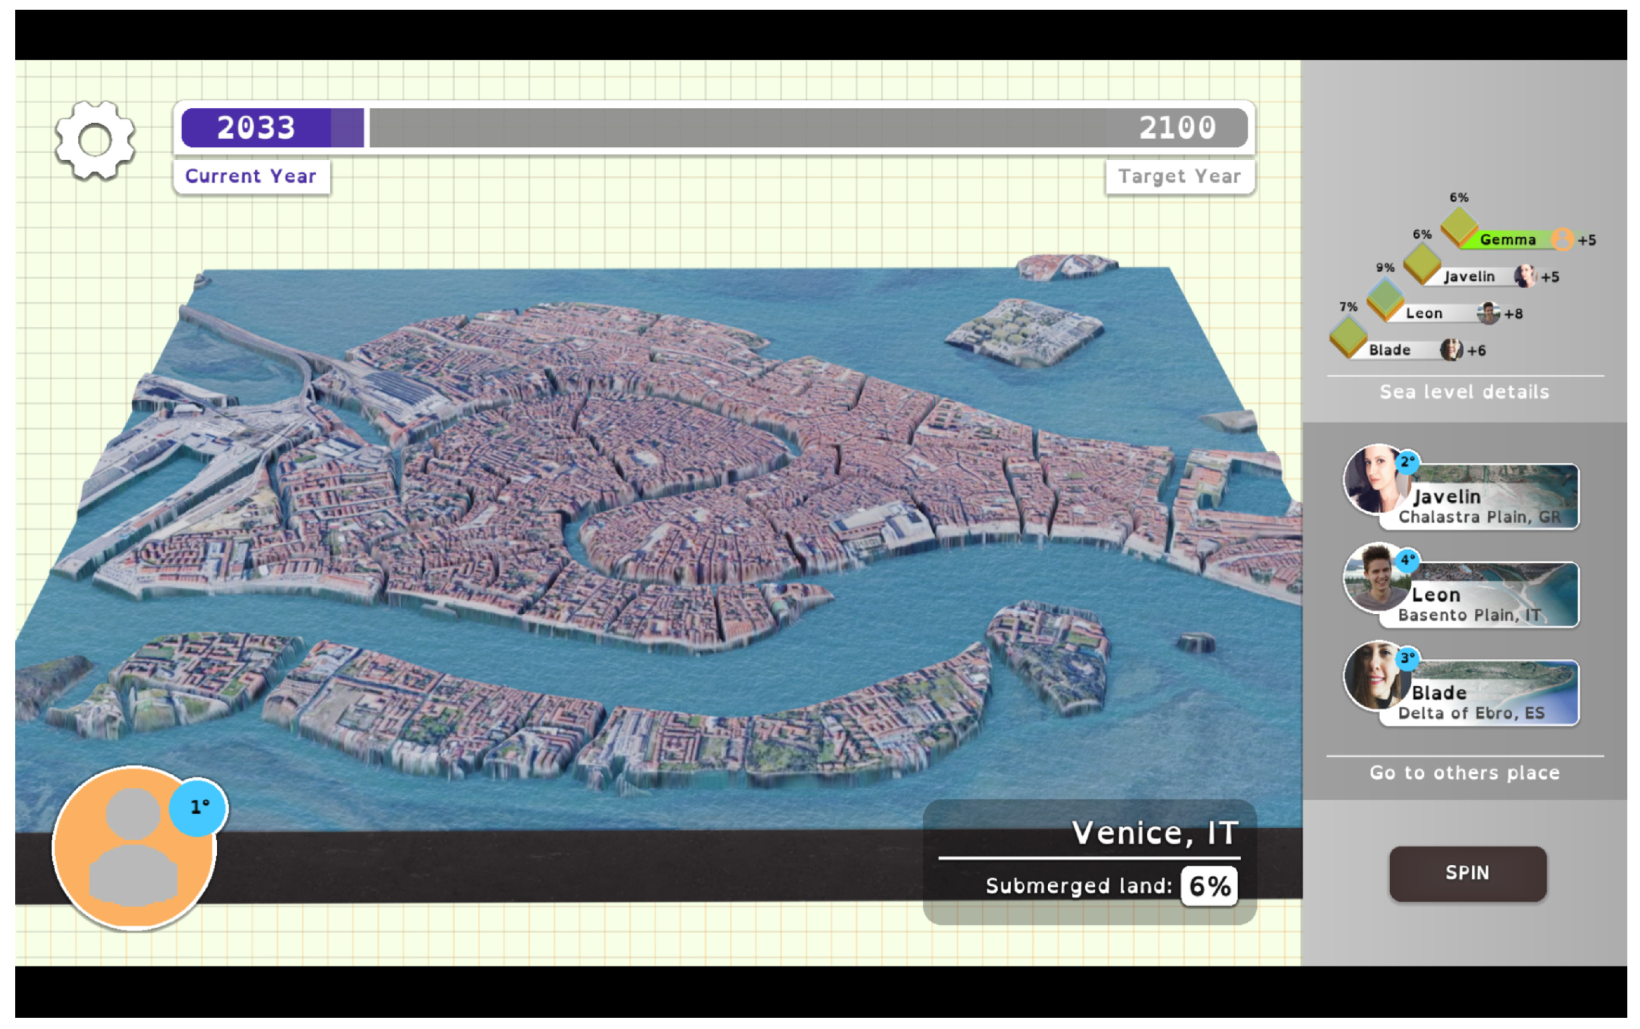Image resolution: width=1640 pixels, height=1029 pixels.
Task: Click the 1° rank badge
Action: coord(198,807)
